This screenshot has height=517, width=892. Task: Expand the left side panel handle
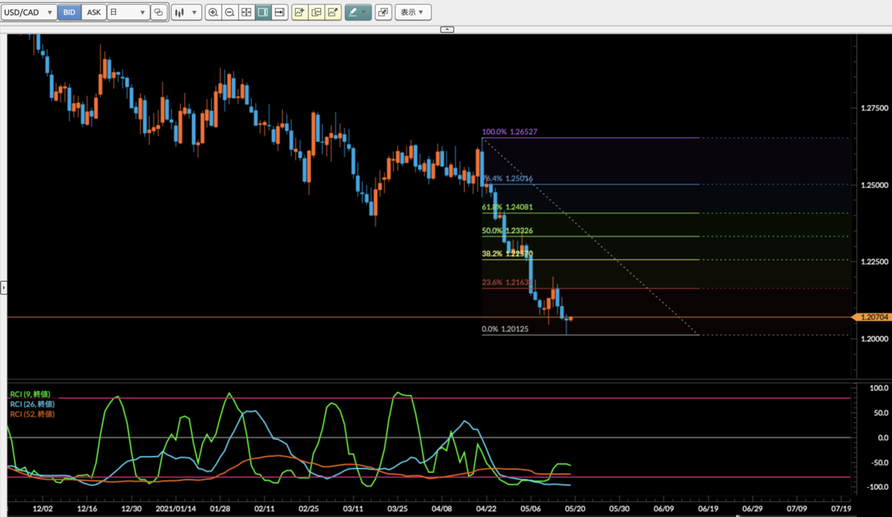(3, 287)
